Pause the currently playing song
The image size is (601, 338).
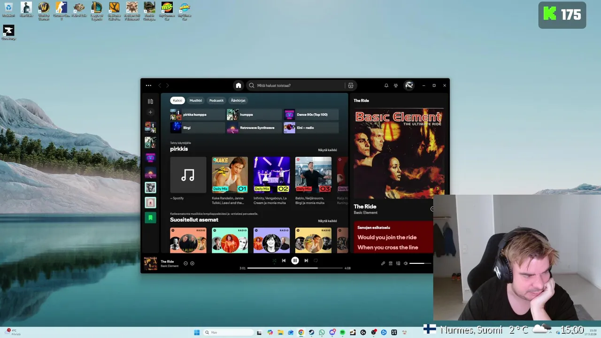[295, 261]
